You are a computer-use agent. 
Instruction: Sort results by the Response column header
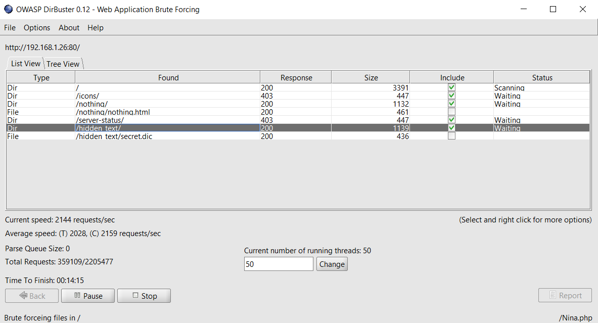296,77
